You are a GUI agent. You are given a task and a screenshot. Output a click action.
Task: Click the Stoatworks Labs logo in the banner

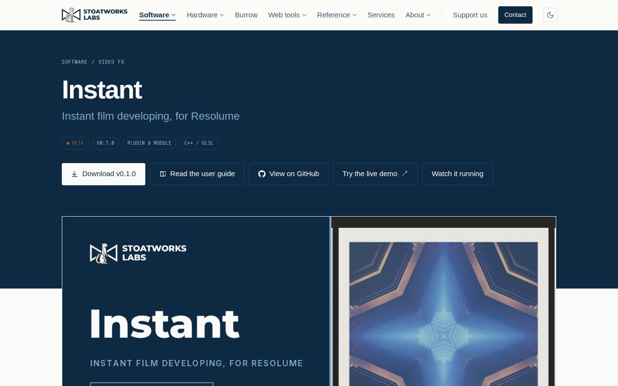(138, 253)
